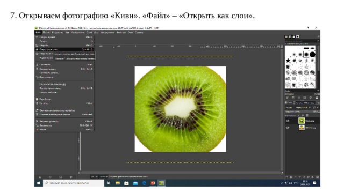The image size is (344, 193).
Task: Hide the Киви.jpg layer via eye icon
Action: 288,121
